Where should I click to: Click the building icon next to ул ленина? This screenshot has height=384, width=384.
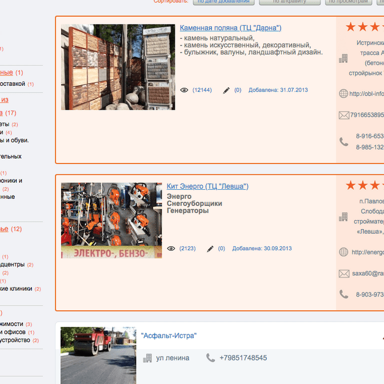pos(147,358)
